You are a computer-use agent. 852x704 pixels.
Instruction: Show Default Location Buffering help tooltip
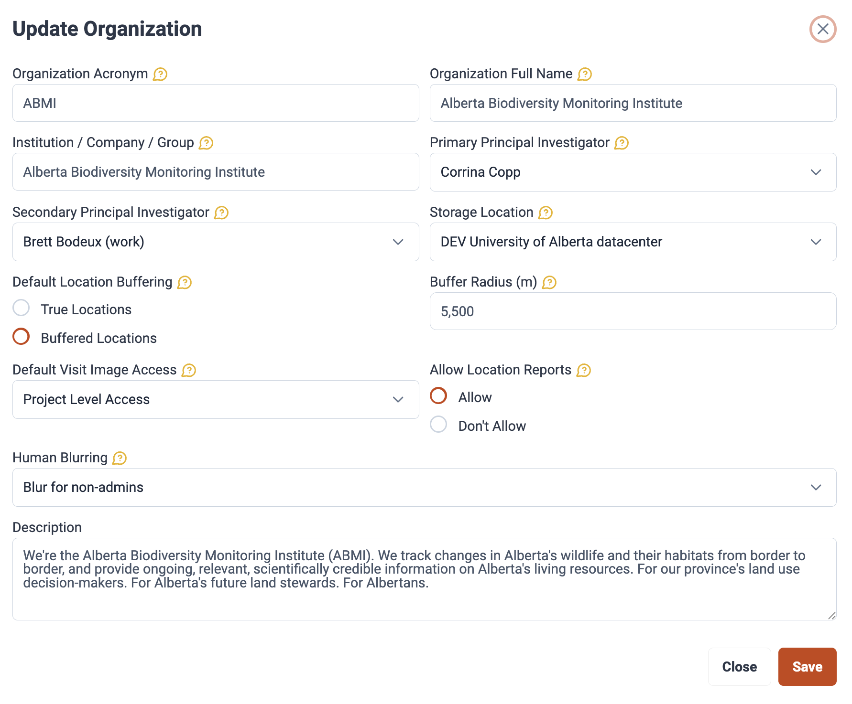[x=184, y=283]
